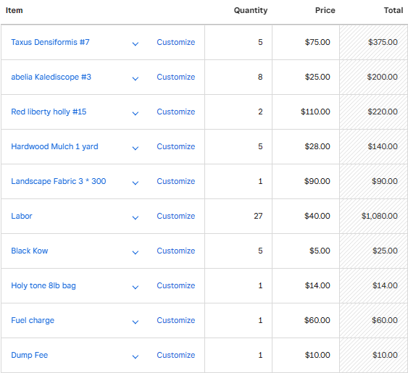Expand the Red liberty holly #15 chevron
This screenshot has width=408, height=373.
click(136, 114)
